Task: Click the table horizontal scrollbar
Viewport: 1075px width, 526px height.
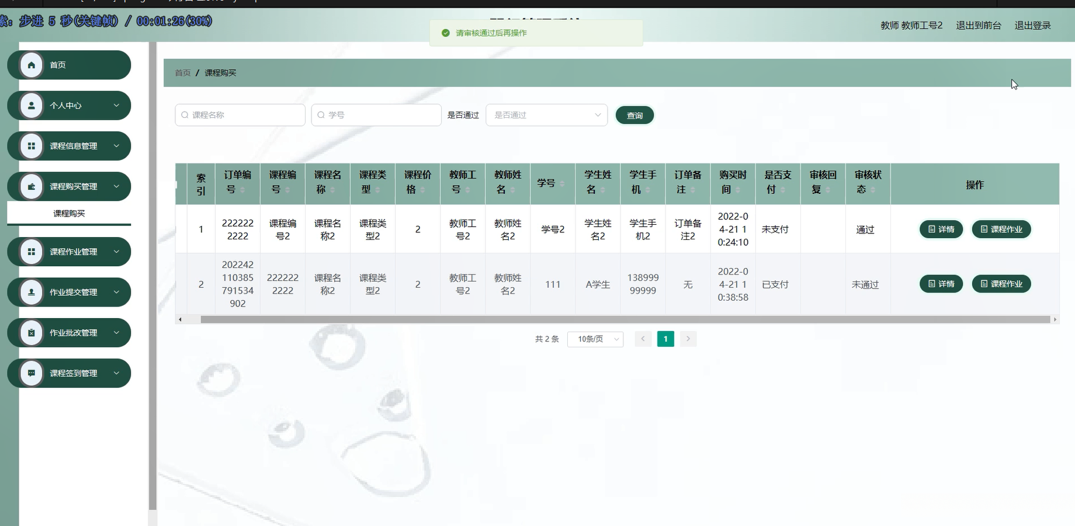Action: pyautogui.click(x=625, y=319)
